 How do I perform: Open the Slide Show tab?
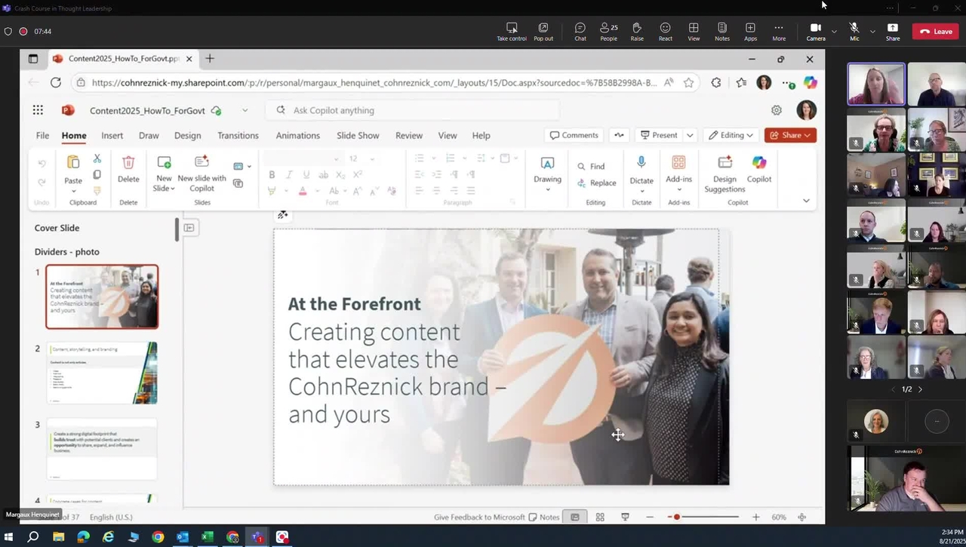tap(358, 135)
